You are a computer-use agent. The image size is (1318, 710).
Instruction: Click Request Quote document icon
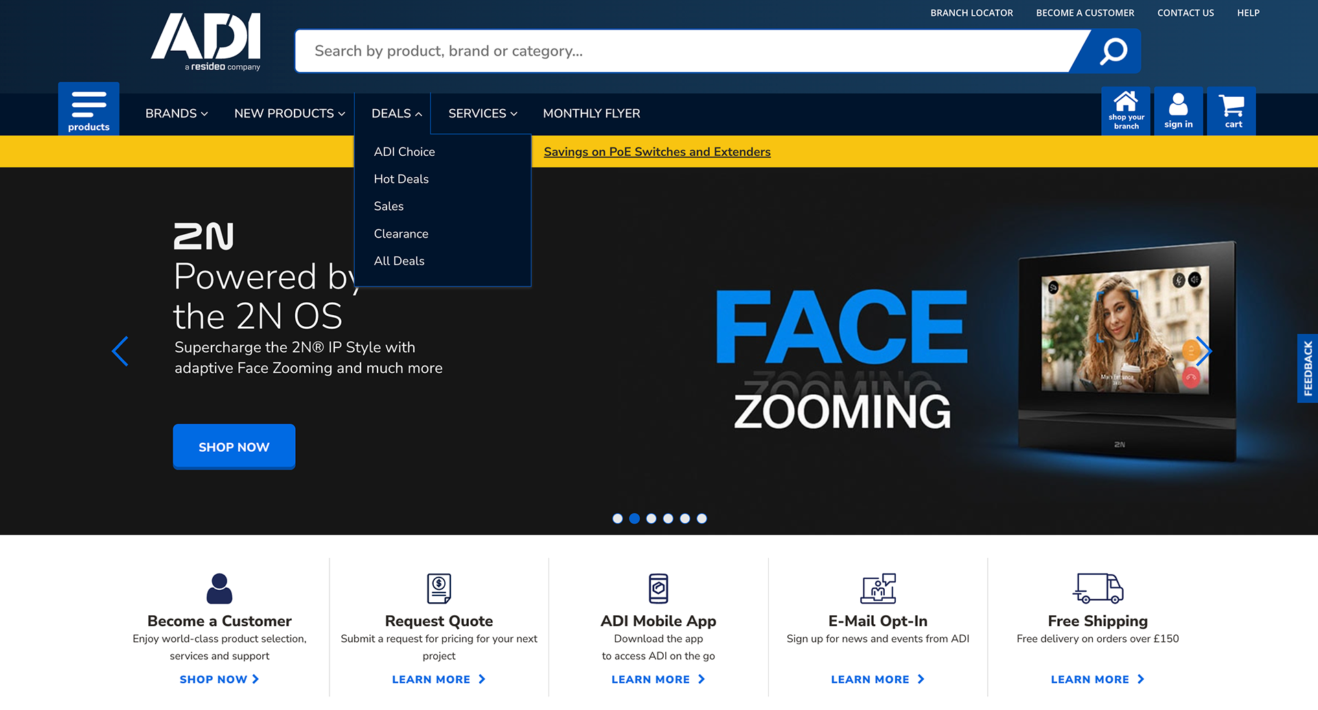click(x=439, y=588)
